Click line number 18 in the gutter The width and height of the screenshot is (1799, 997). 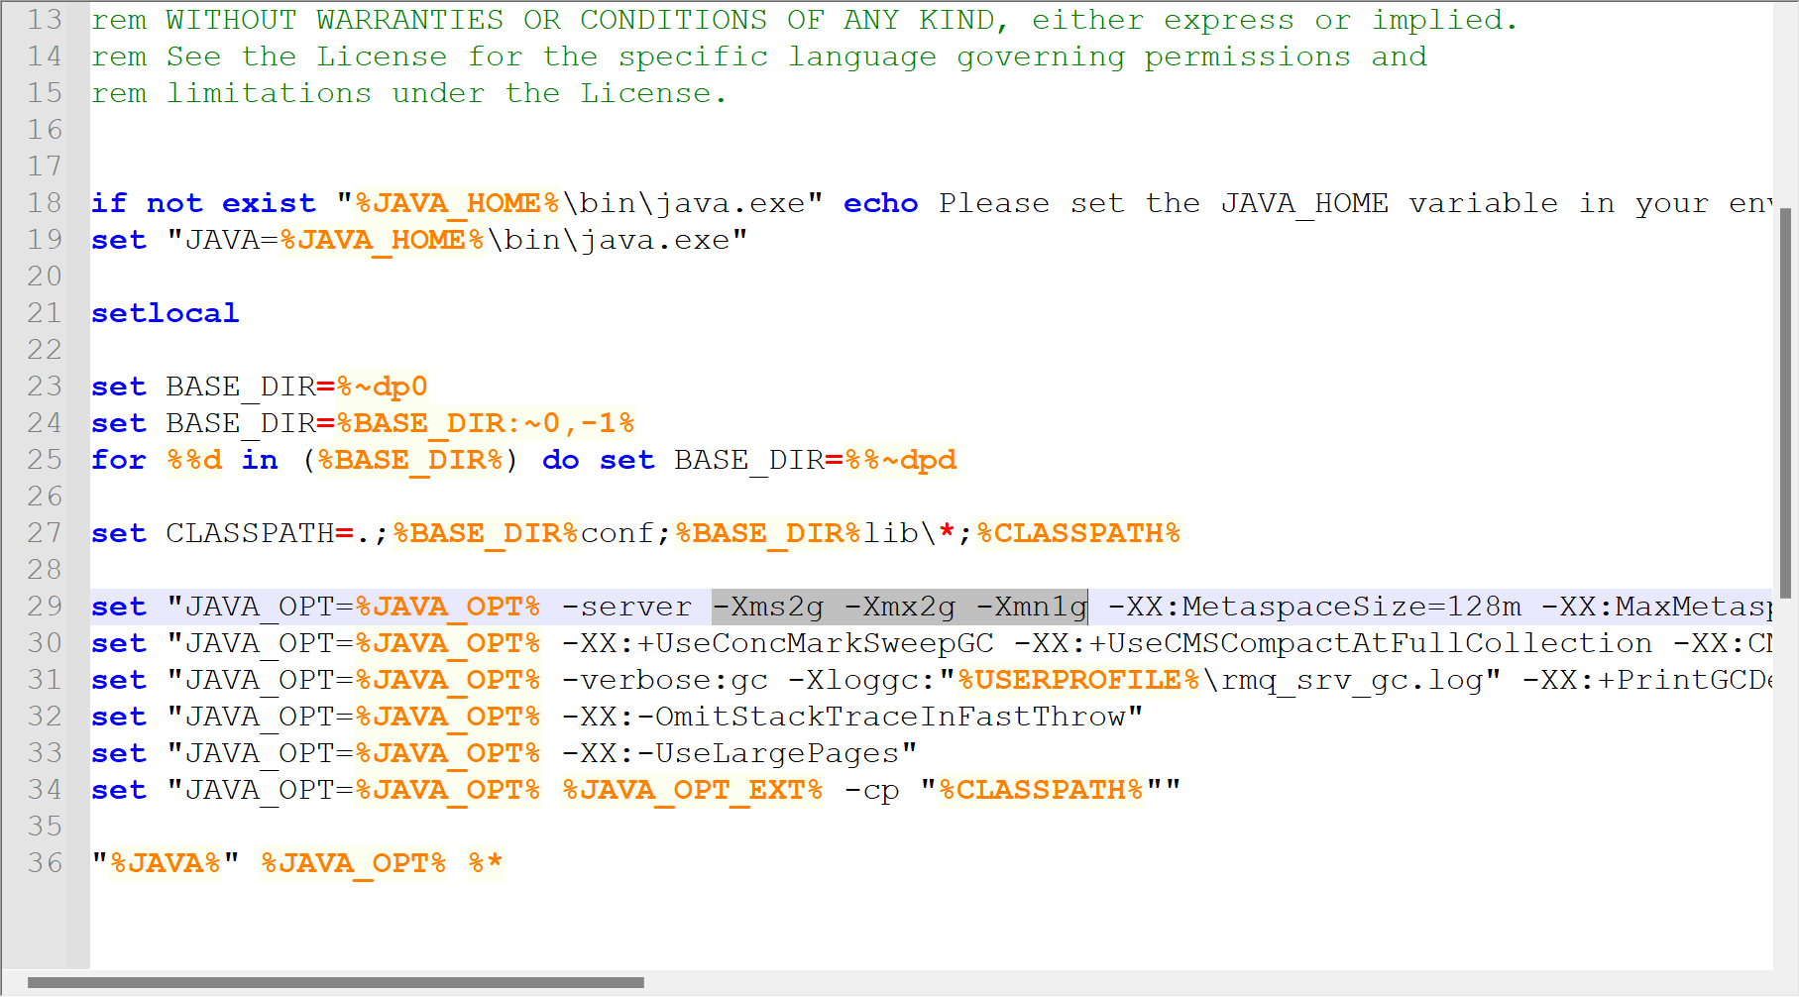(45, 203)
